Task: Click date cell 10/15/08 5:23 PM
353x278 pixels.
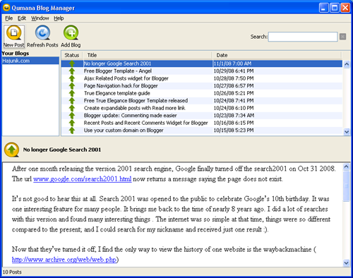Action: point(234,131)
